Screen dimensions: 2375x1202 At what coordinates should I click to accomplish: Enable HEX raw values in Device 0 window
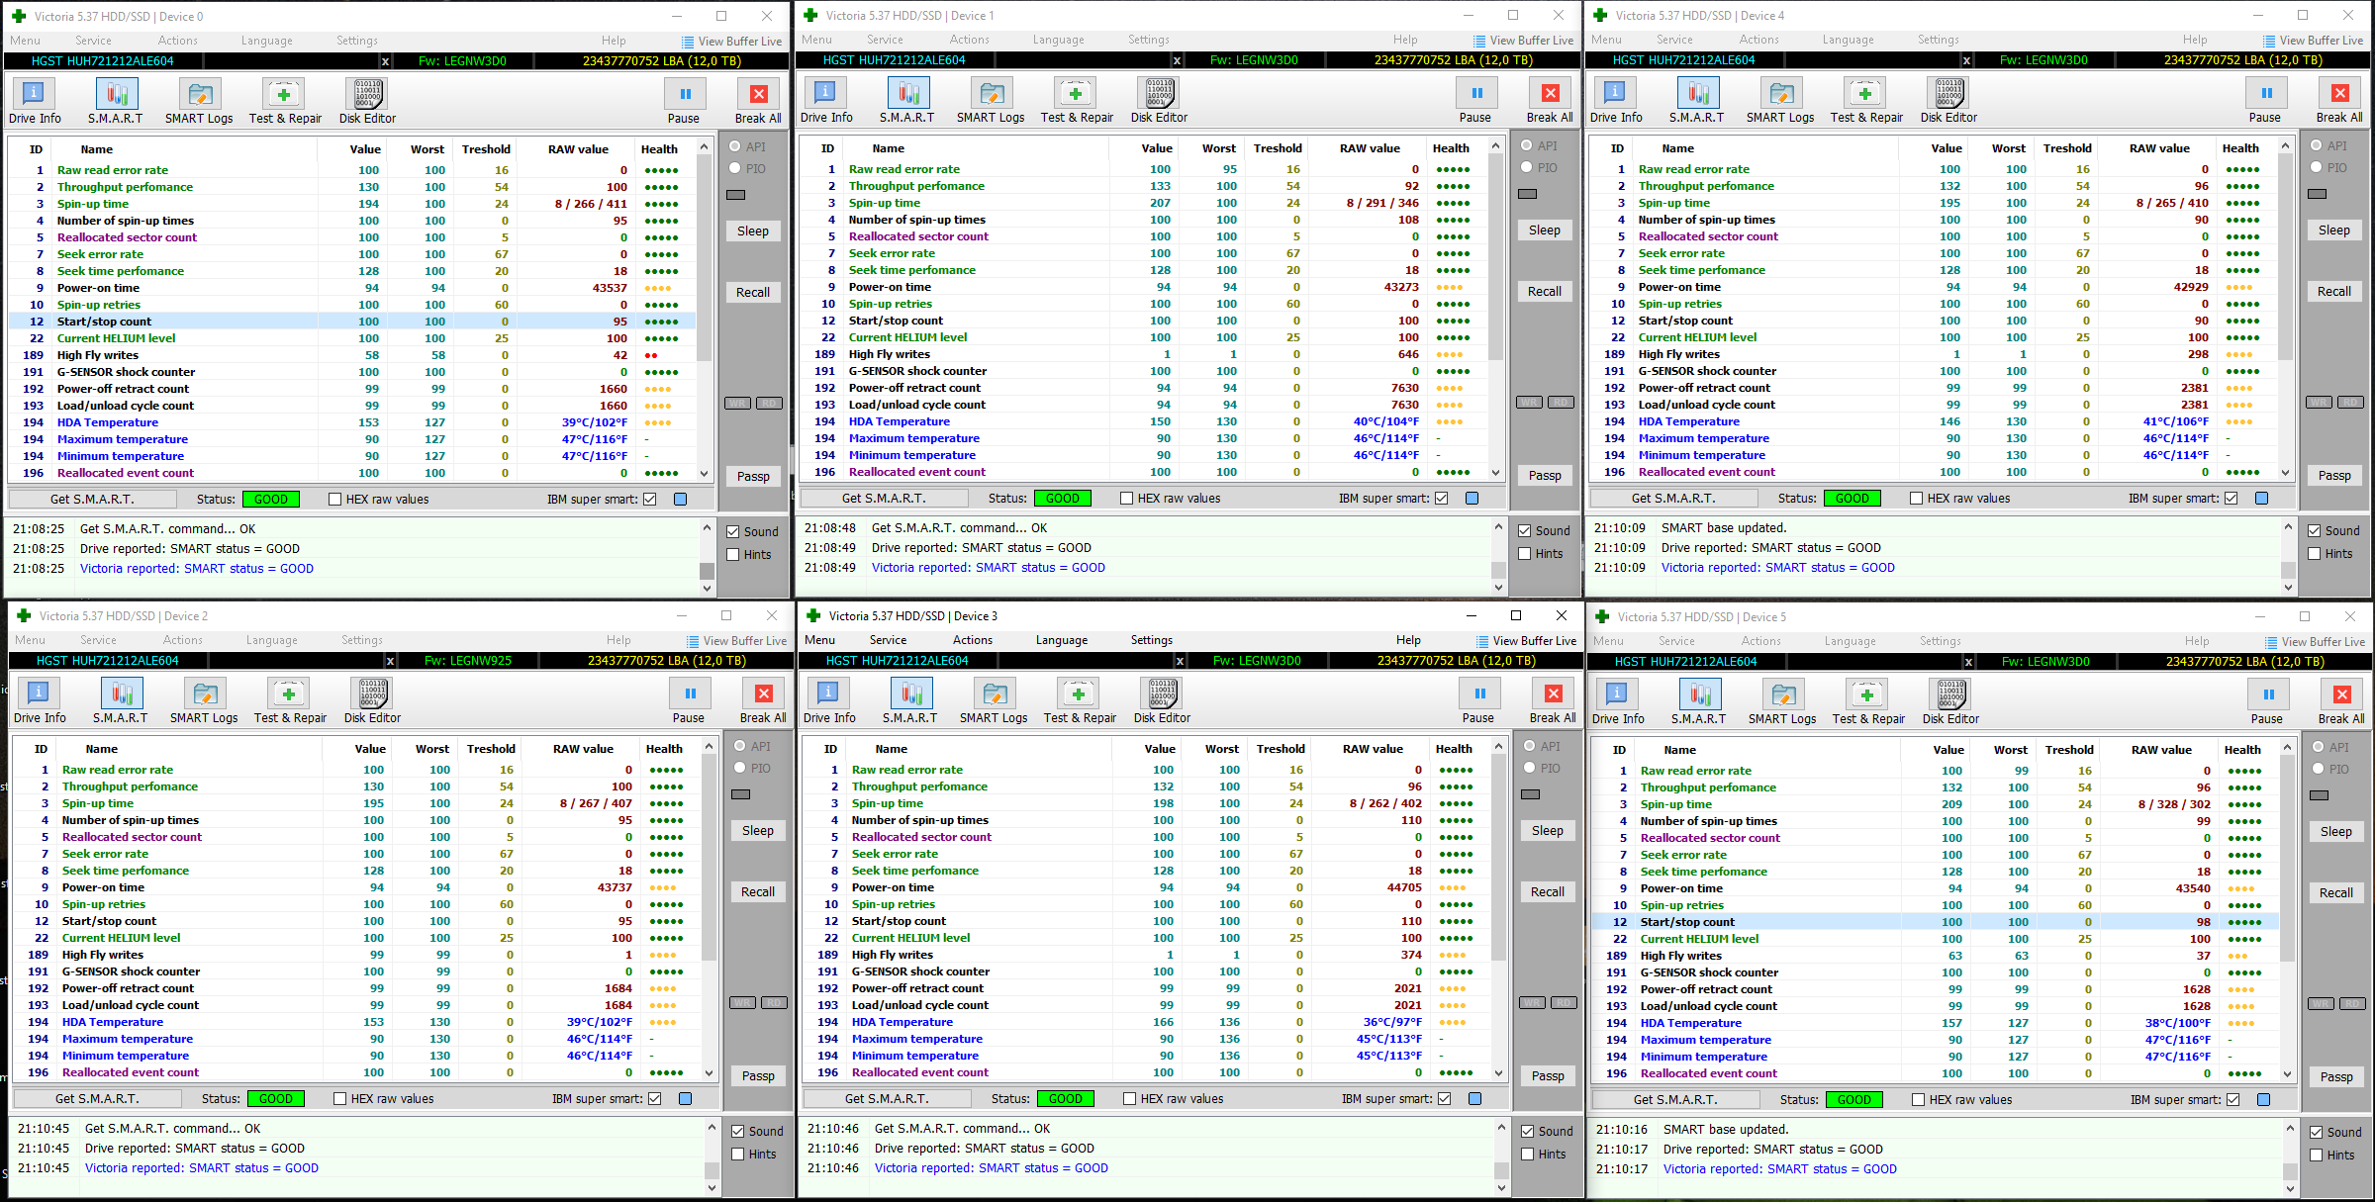[x=335, y=500]
